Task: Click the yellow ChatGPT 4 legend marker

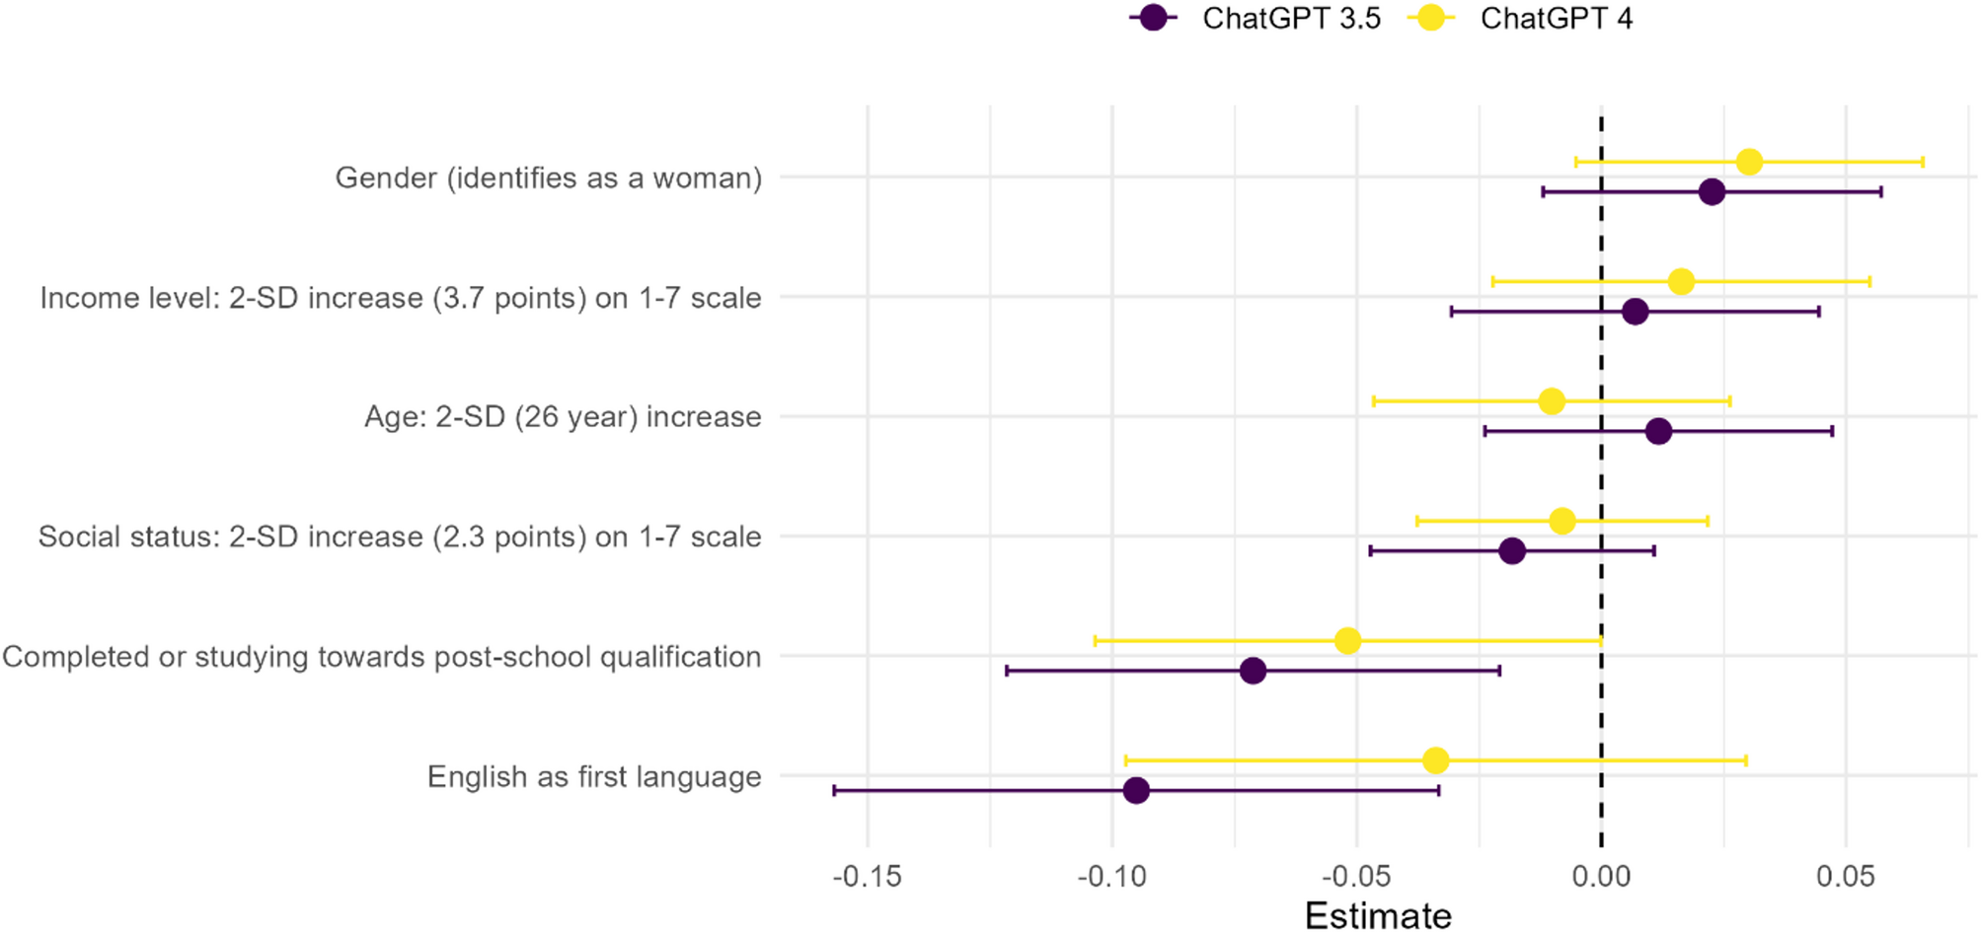Action: tap(1430, 19)
